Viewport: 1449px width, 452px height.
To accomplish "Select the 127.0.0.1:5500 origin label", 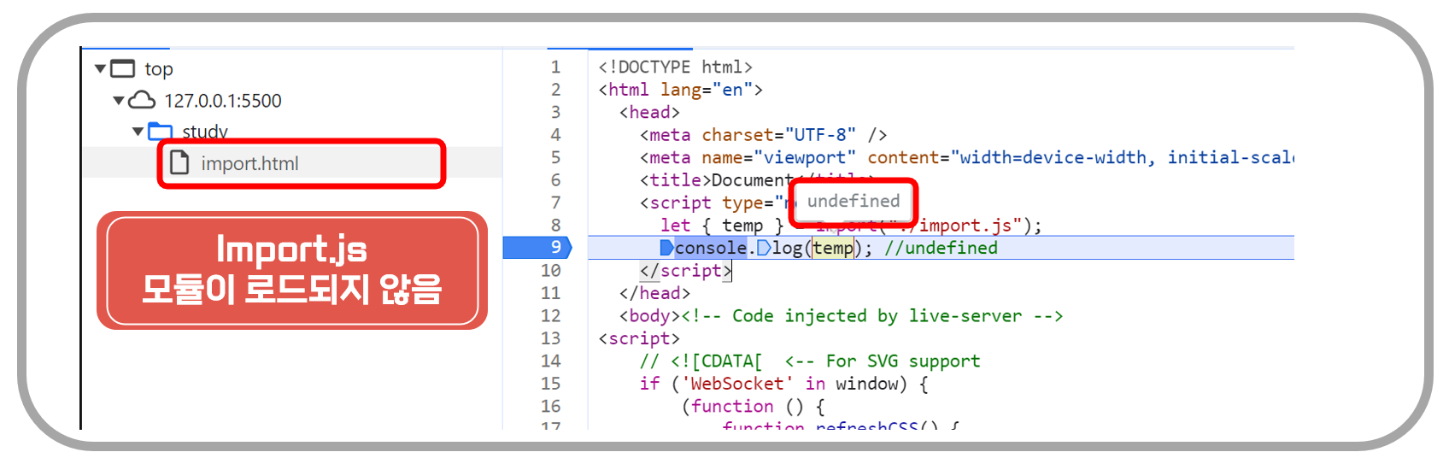I will [x=223, y=101].
